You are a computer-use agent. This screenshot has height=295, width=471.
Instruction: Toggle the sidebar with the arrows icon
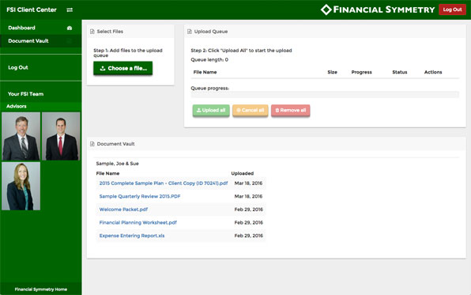(70, 10)
